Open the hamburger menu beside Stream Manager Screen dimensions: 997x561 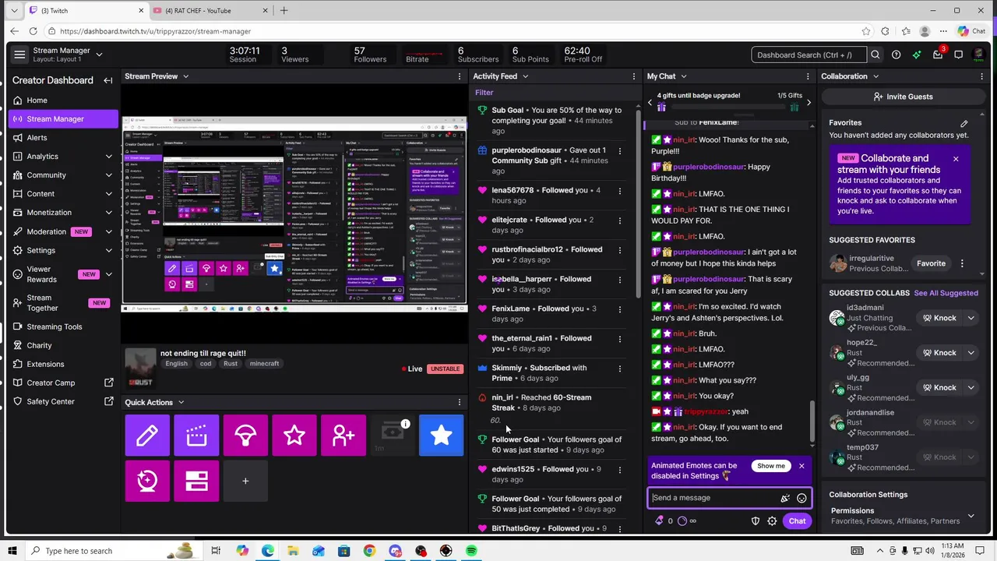coord(19,55)
